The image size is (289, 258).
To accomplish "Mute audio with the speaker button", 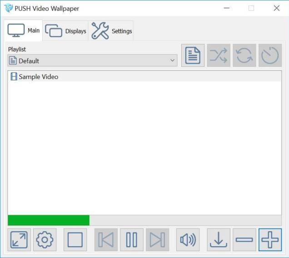I will point(188,240).
